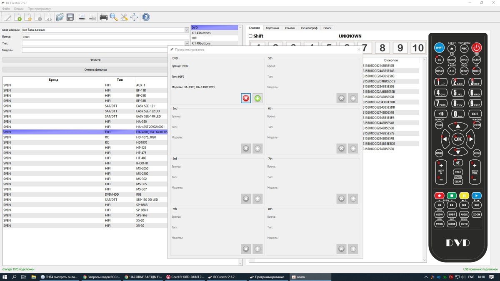Toggle the Shift checkbox
The image size is (500, 281).
251,36
